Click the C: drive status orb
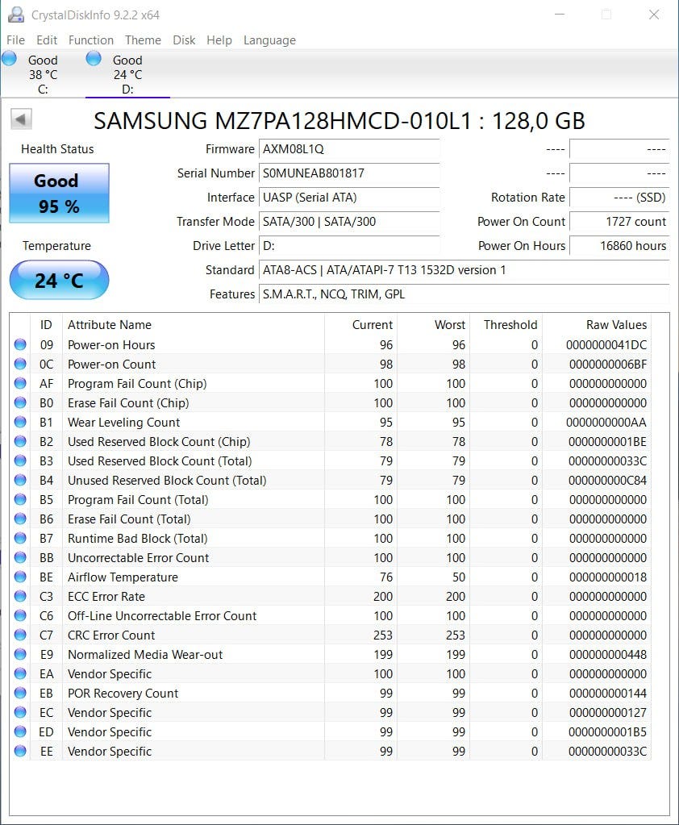This screenshot has height=825, width=679. pyautogui.click(x=9, y=58)
